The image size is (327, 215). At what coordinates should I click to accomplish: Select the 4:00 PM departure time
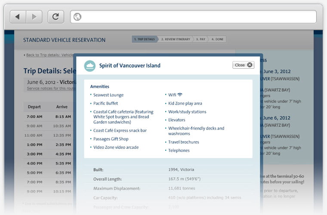tap(34, 163)
